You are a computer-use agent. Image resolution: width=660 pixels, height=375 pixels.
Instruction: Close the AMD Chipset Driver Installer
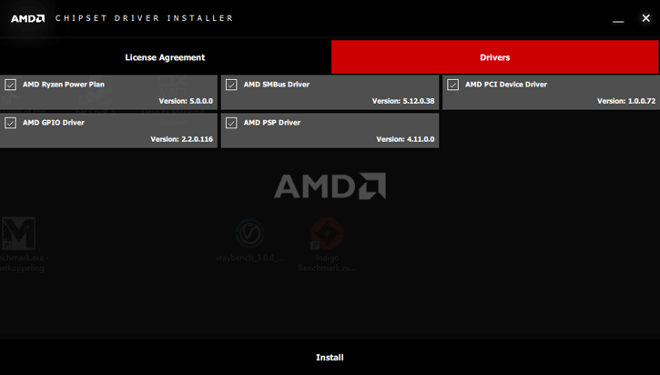645,18
